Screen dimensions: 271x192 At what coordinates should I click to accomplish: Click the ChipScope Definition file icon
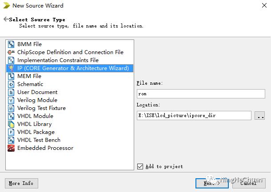click(11, 52)
